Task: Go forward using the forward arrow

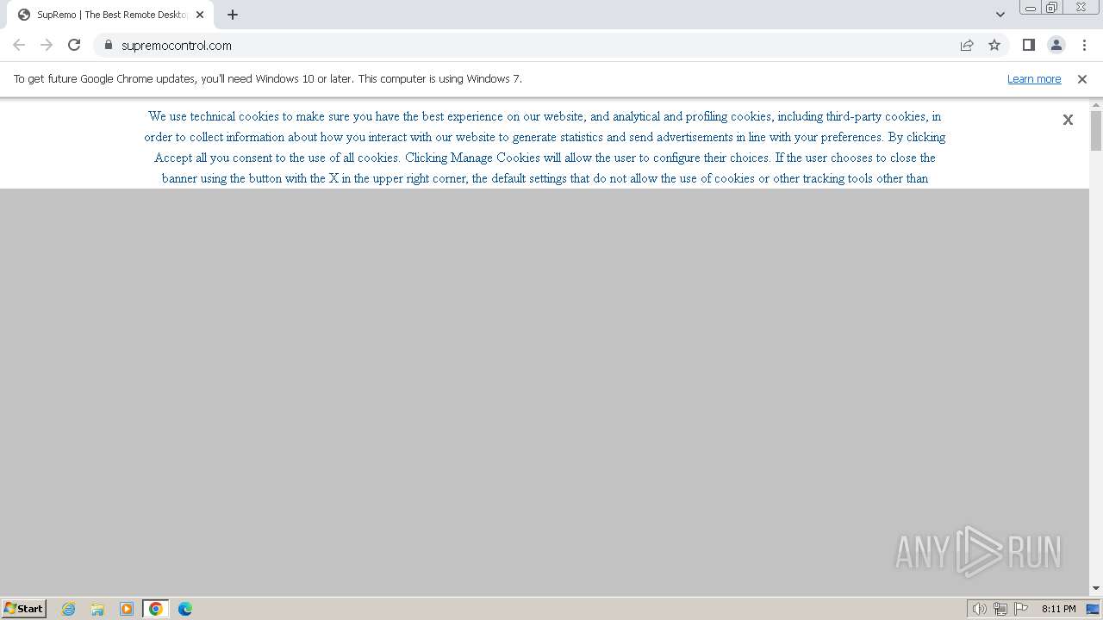Action: (47, 45)
